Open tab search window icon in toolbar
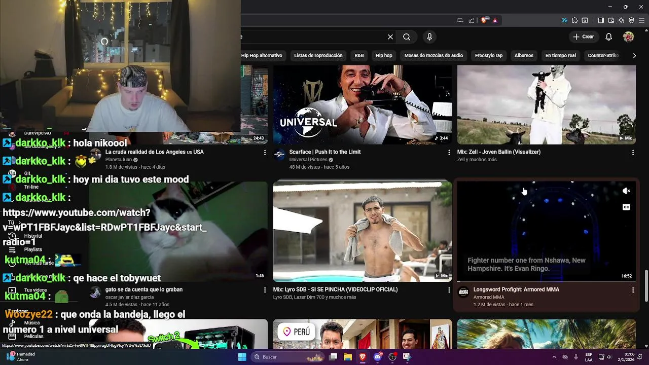The image size is (649, 365). (x=585, y=21)
